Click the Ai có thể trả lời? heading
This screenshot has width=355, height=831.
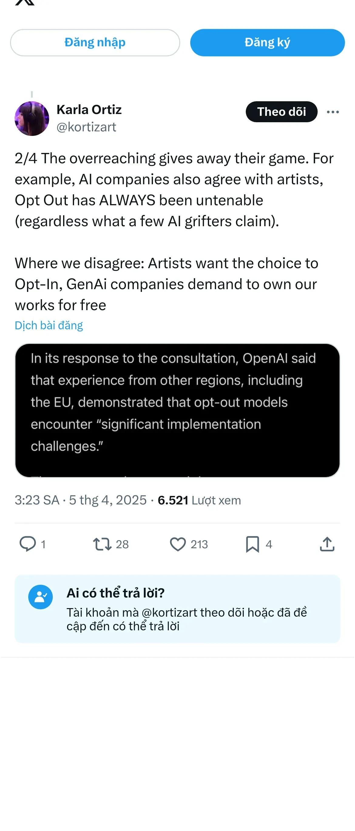pos(116,593)
